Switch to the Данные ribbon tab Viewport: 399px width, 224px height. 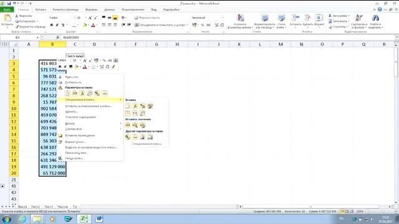tap(110, 10)
